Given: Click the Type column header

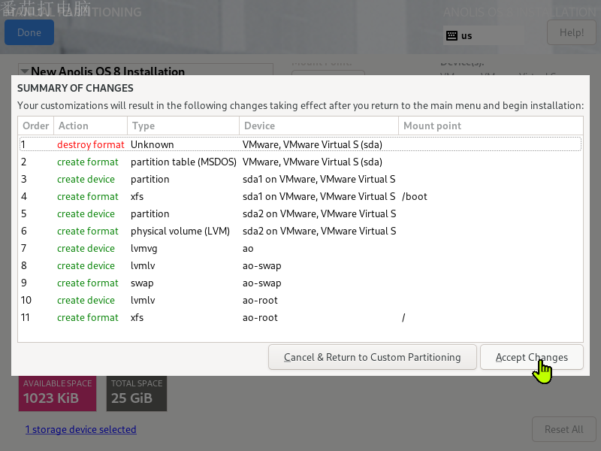Looking at the screenshot, I should [143, 126].
